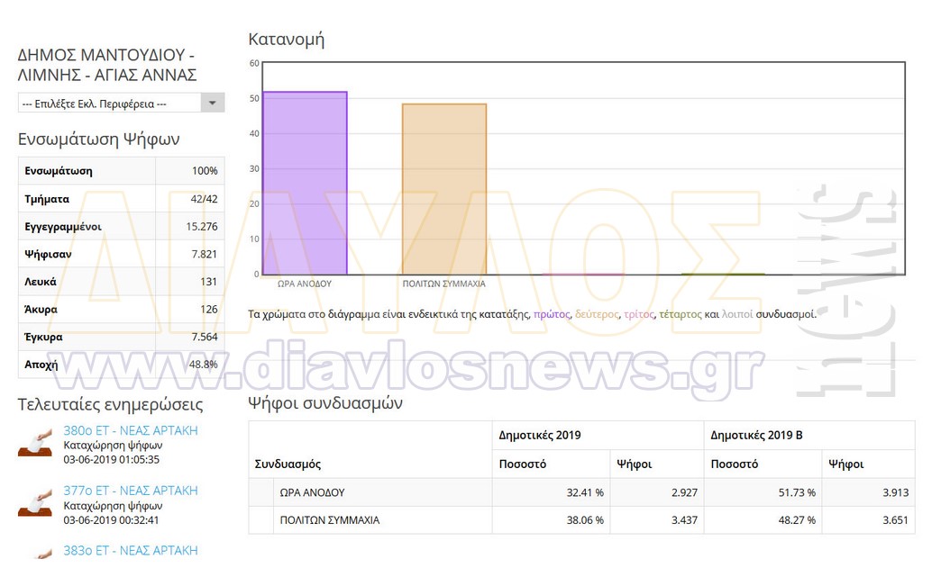
Task: Click ballot box icon beside 377ο ΕΤ update
Action: tap(35, 504)
